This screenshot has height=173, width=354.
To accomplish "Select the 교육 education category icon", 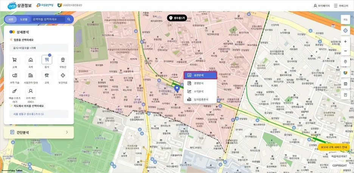I will click(x=47, y=75).
